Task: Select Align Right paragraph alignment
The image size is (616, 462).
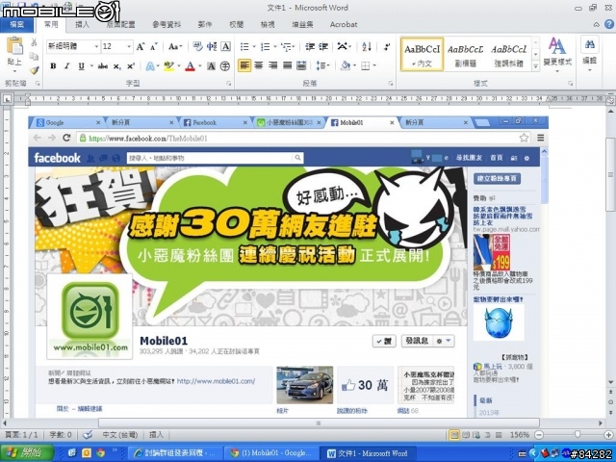Action: point(272,65)
